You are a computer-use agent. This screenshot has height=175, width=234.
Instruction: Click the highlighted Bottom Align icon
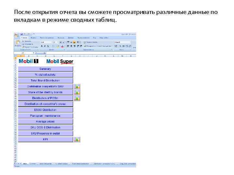point(74,42)
